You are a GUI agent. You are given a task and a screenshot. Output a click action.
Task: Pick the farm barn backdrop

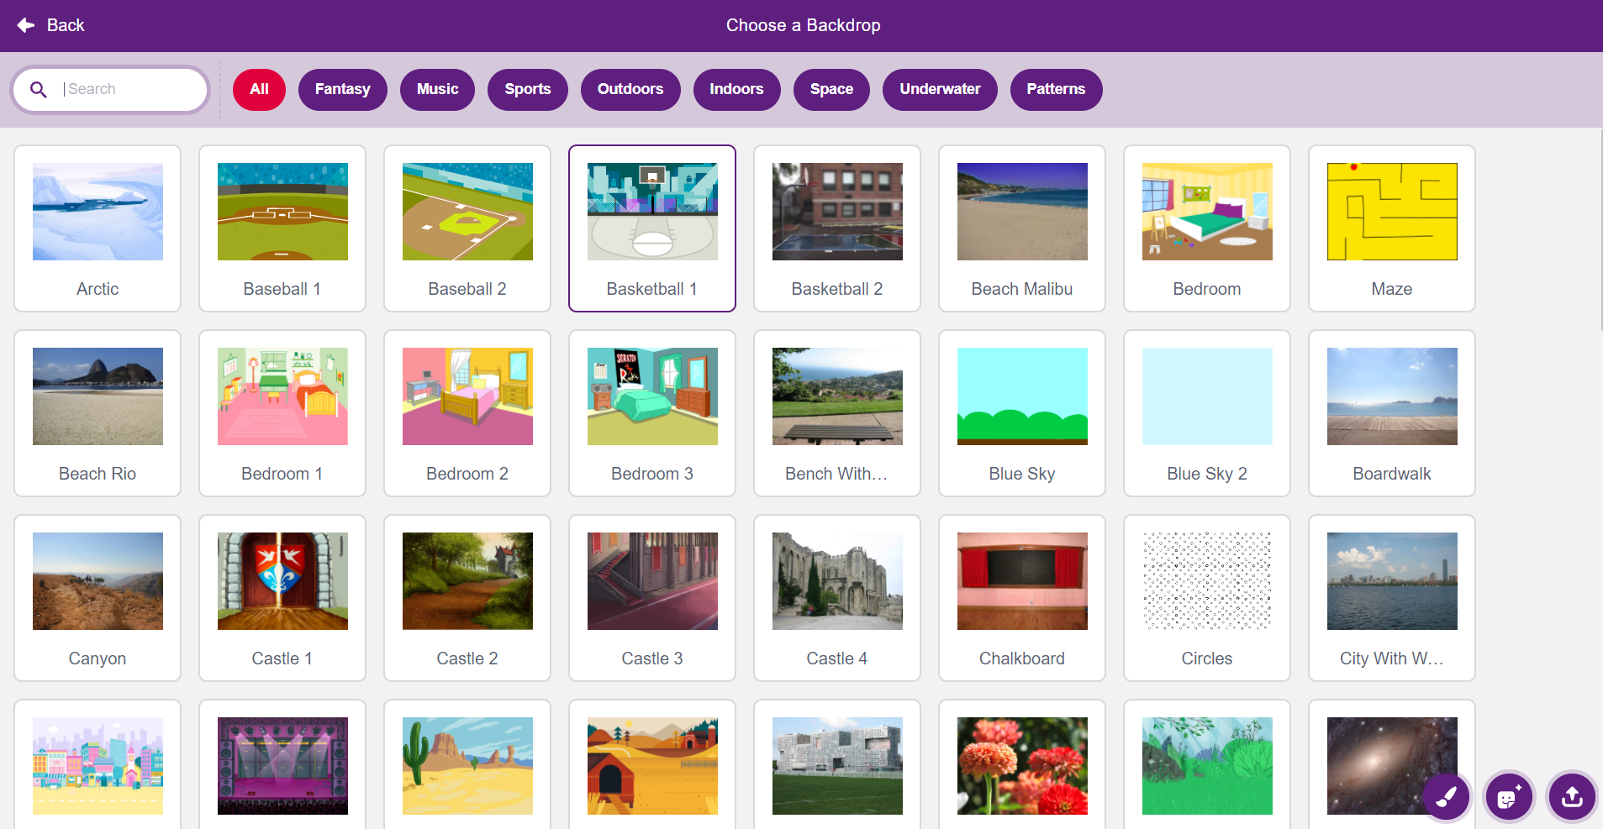[x=652, y=765]
